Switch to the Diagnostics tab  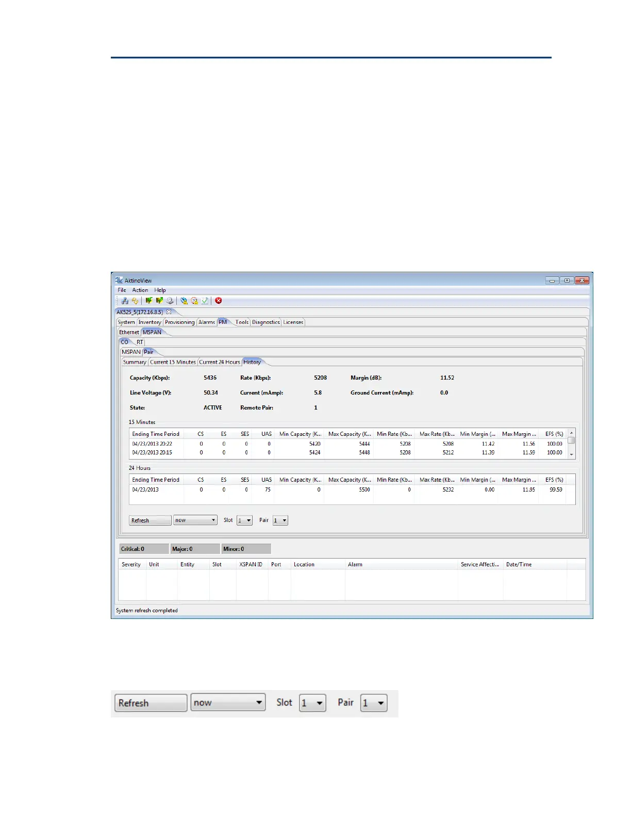click(266, 322)
